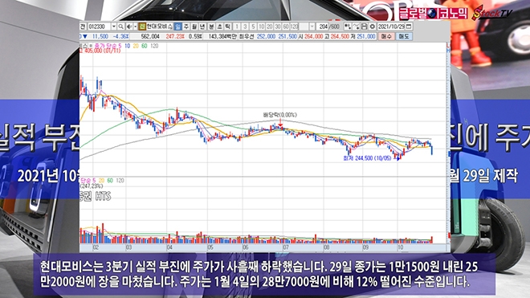Screen dimensions: 530x298
Task: Click the chart compare crossing-lines icon
Action: [x=356, y=27]
